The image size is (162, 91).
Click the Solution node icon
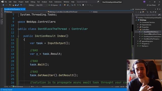137,18
